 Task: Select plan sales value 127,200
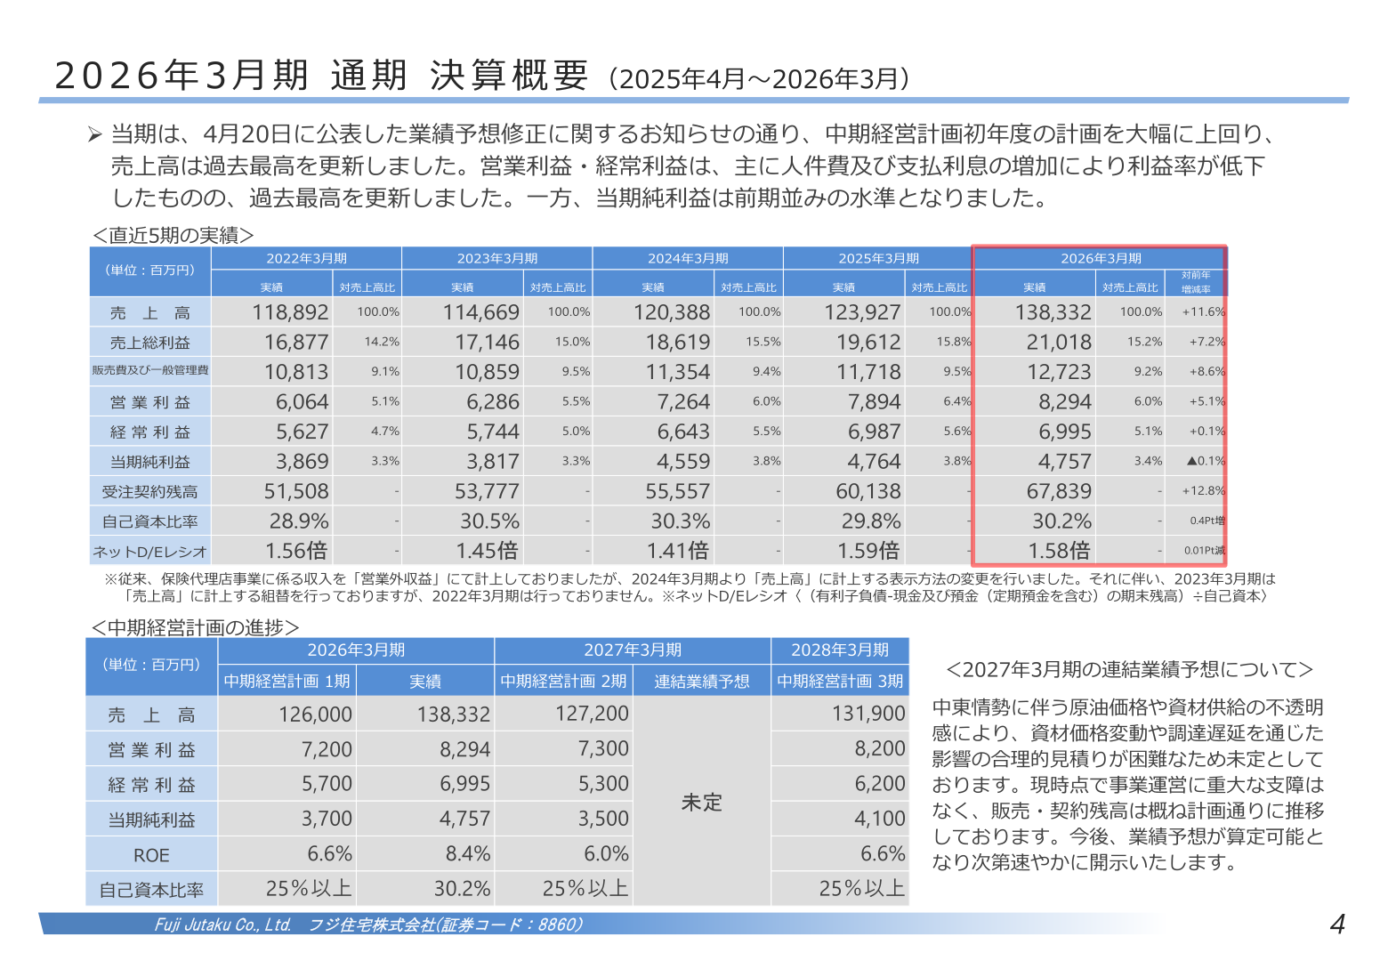coord(592,715)
